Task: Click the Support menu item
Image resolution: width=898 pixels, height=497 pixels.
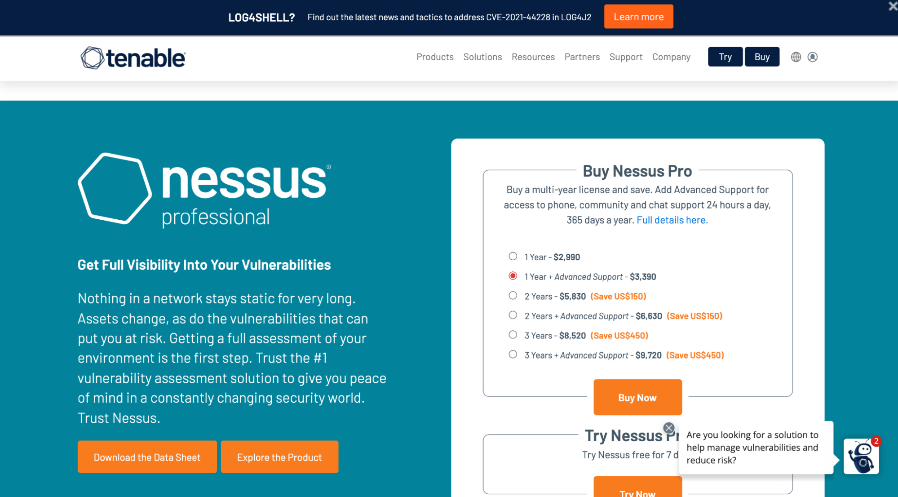Action: pos(626,56)
